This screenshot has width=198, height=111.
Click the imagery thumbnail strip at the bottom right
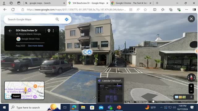coord(180,97)
